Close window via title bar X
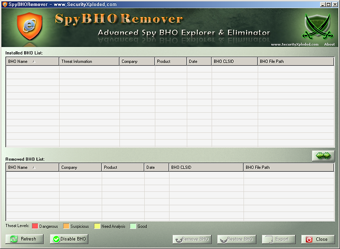Screen dimensions: 340x249 [x=335, y=4]
